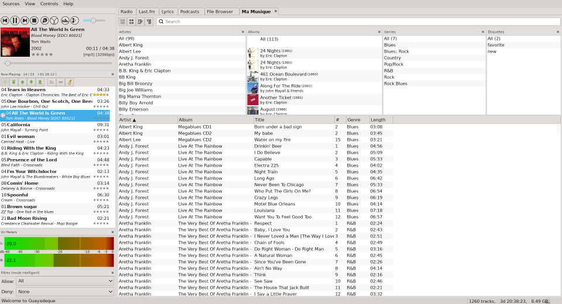Click the library Search field

point(358,22)
